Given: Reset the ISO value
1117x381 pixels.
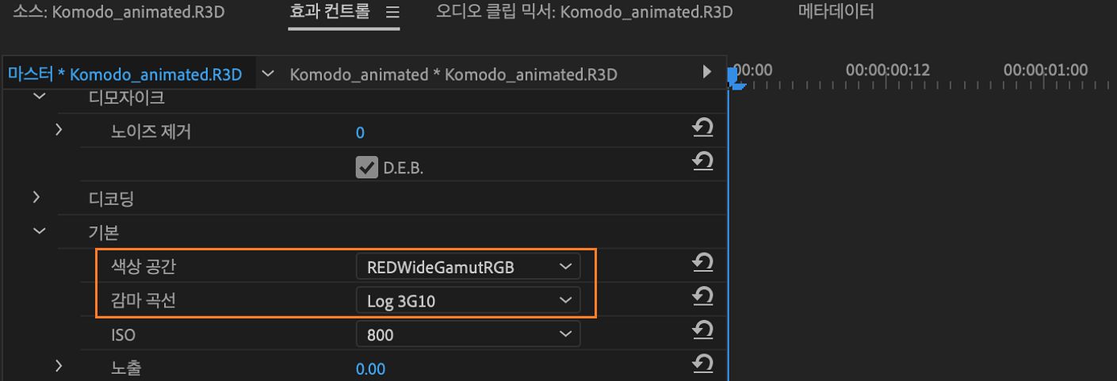Looking at the screenshot, I should (x=702, y=330).
